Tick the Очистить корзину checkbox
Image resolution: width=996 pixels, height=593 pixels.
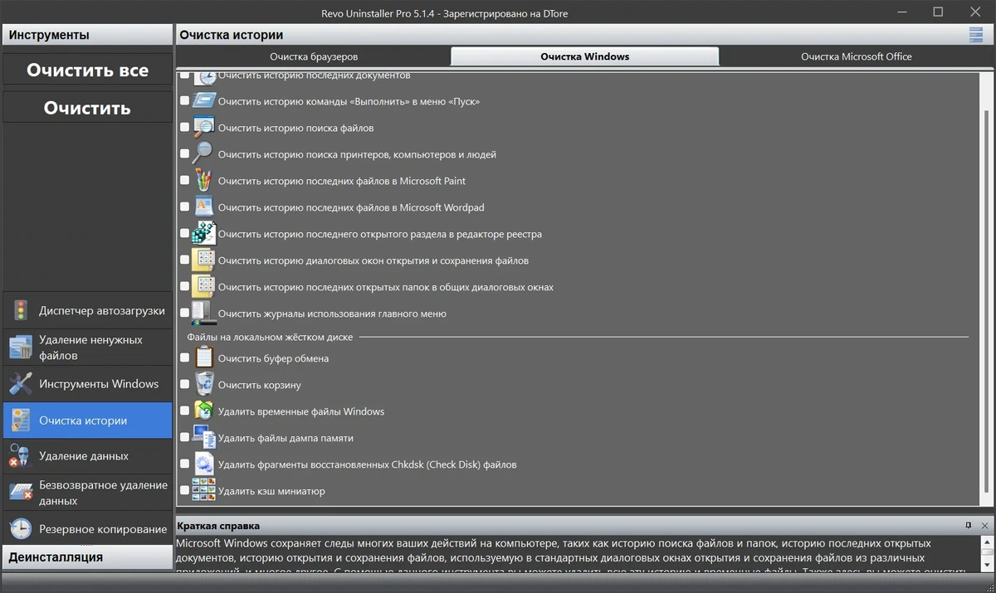click(x=184, y=385)
